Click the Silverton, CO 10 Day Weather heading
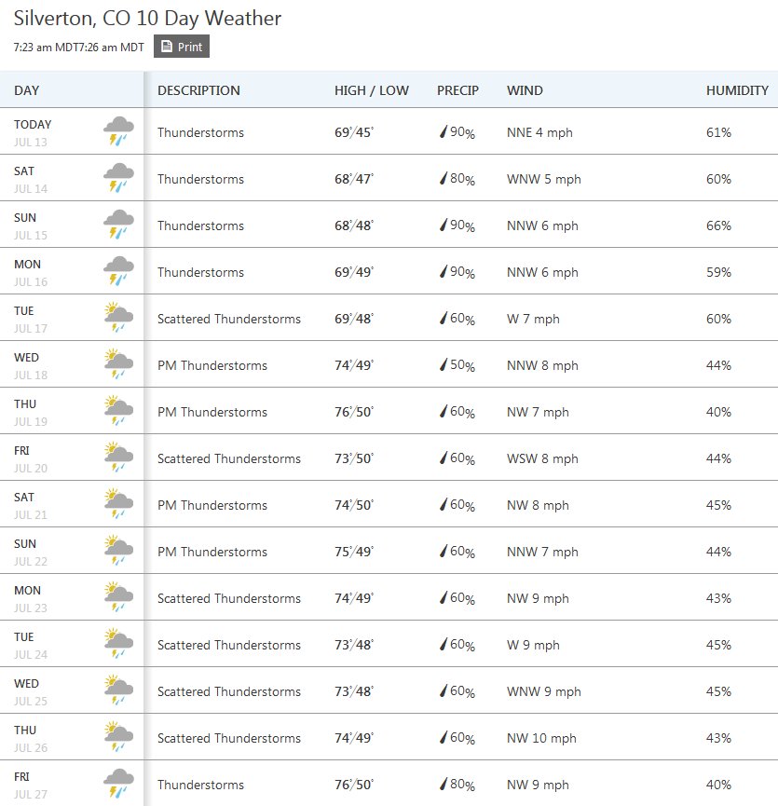778x806 pixels. 147,19
